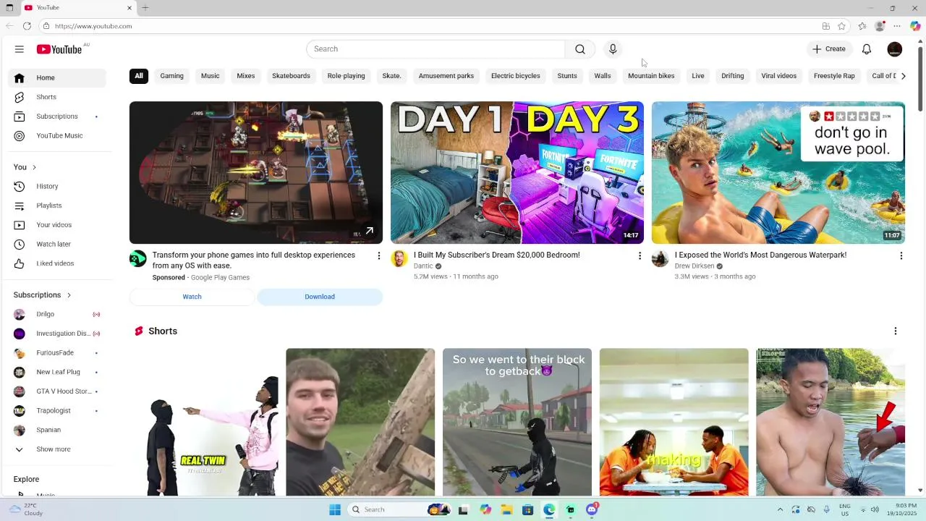Screen dimensions: 926x521
Task: Open Home in the sidebar
Action: tap(59, 77)
